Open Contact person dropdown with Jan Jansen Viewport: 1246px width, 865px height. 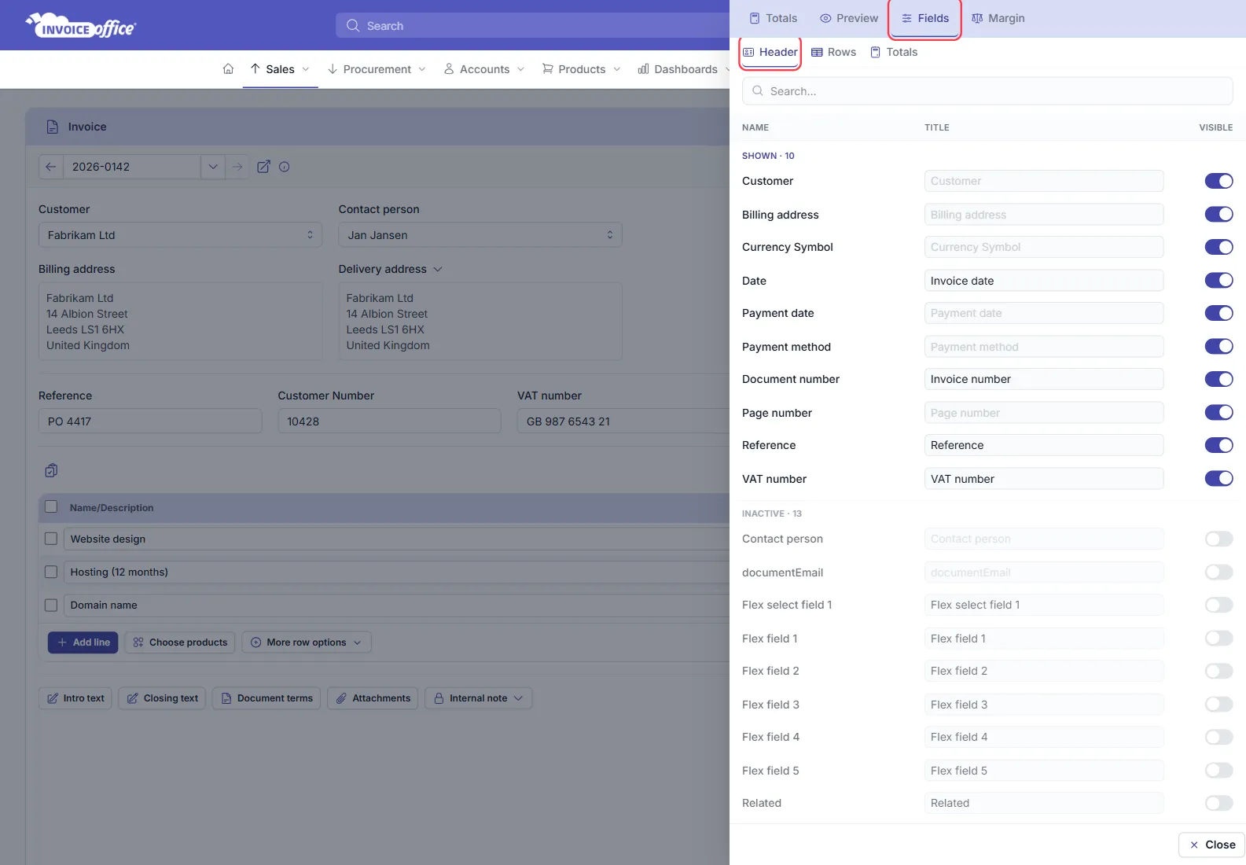[x=480, y=235]
